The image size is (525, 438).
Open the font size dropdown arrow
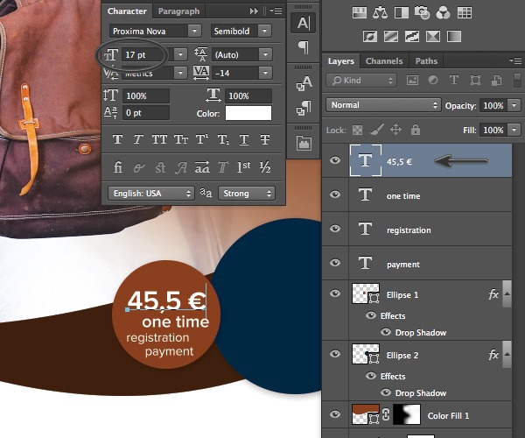point(180,54)
